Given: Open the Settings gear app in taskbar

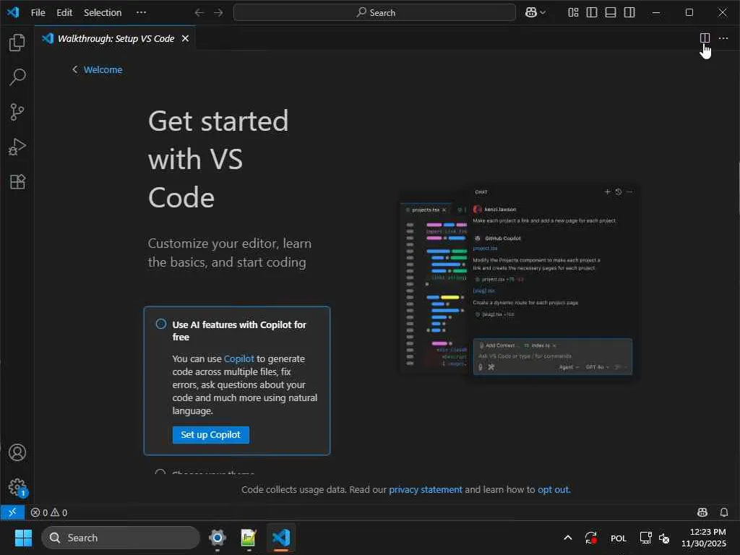Looking at the screenshot, I should [218, 538].
